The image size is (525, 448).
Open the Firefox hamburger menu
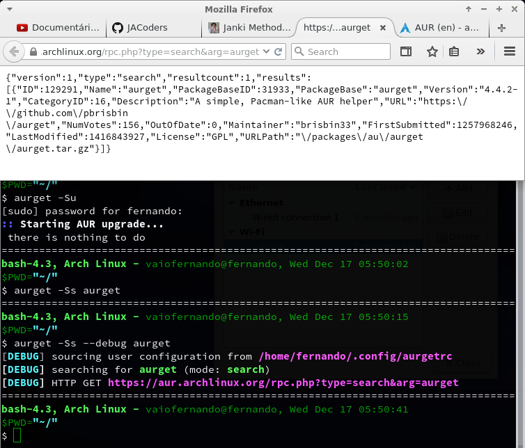510,51
